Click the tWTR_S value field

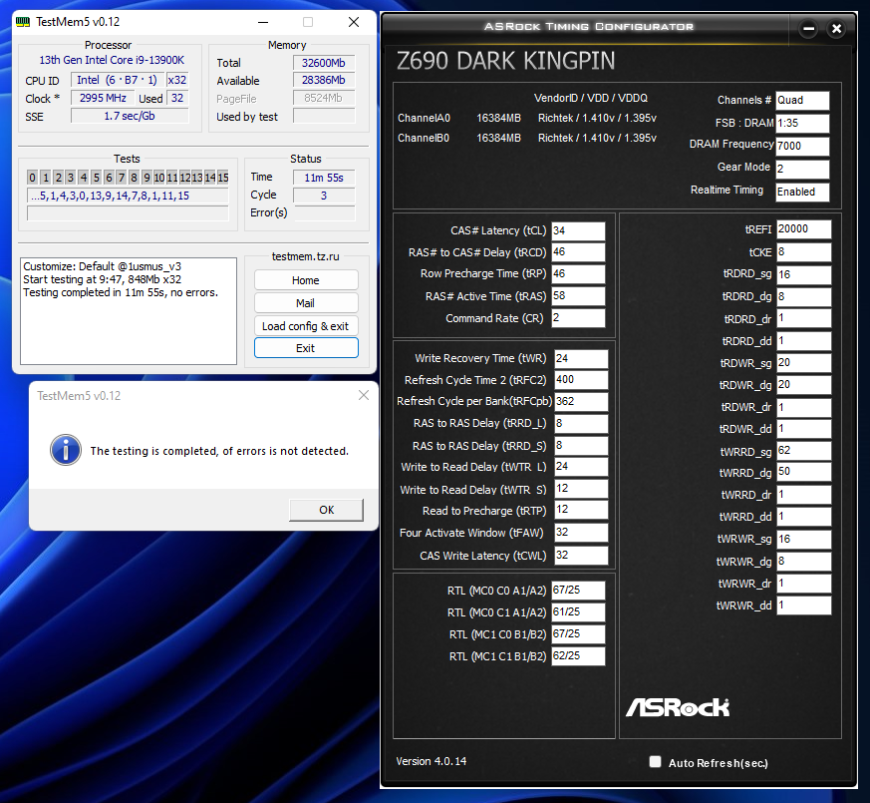(581, 489)
